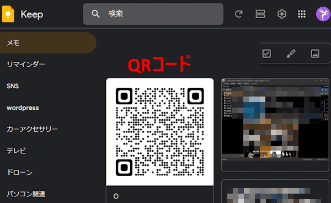The image size is (331, 203).
Task: Open the account profile avatar
Action: coord(323,14)
